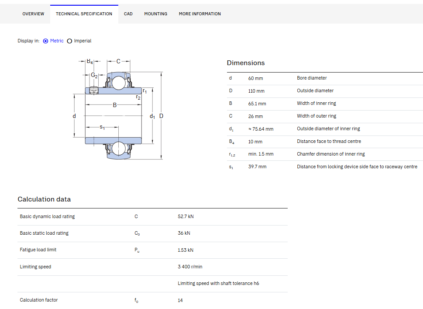Select the 52.7 kN value
The height and width of the screenshot is (309, 423).
(186, 217)
